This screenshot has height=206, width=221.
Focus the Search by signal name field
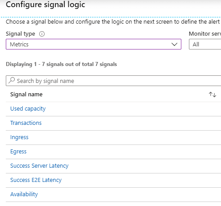click(114, 81)
